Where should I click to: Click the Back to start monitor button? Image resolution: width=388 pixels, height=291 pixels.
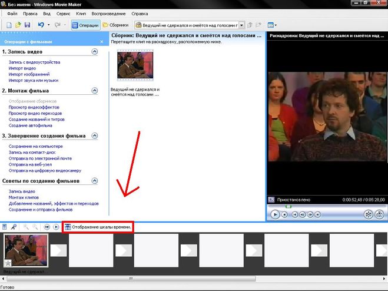click(x=295, y=214)
